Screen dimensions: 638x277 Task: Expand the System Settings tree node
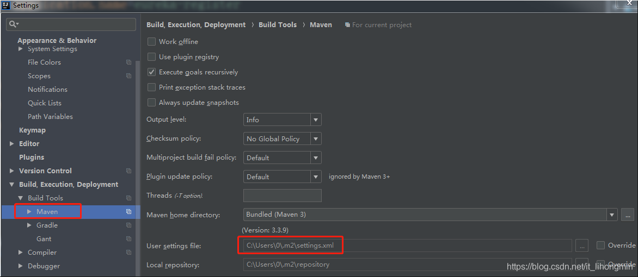pyautogui.click(x=21, y=49)
